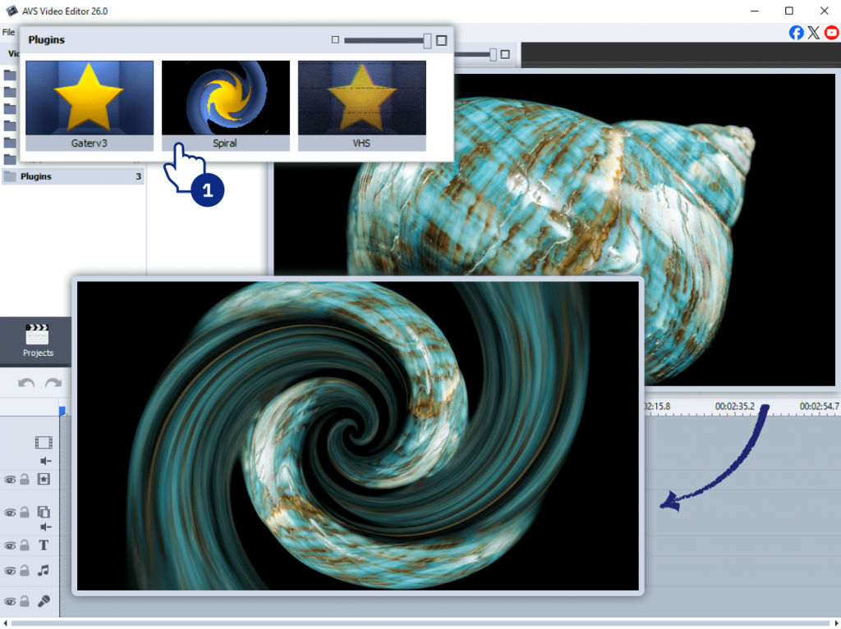Screen dimensions: 841x629
Task: Toggle visibility of the text track
Action: [x=10, y=546]
